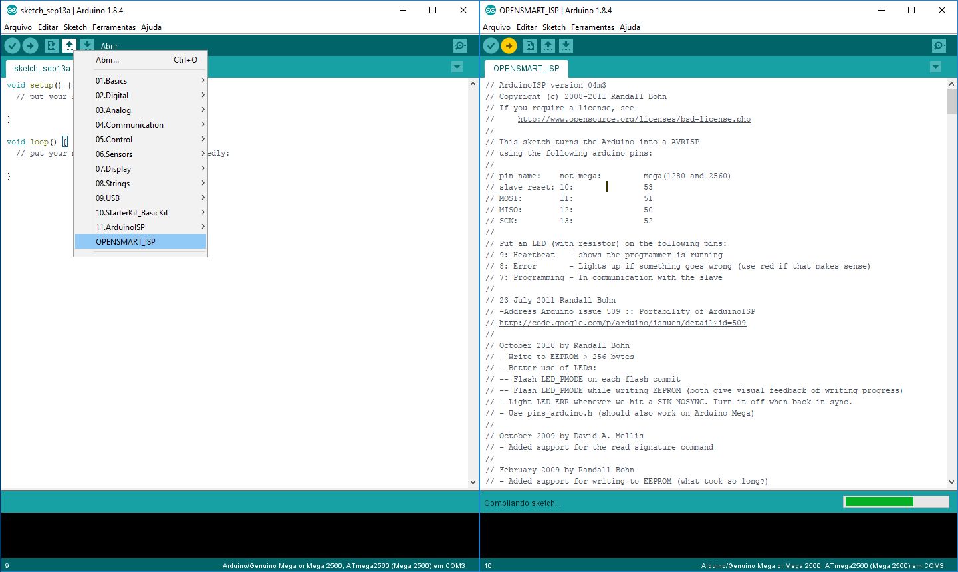Click 'void loop()' line in sketch_sep13a
The width and height of the screenshot is (958, 572).
click(x=37, y=142)
